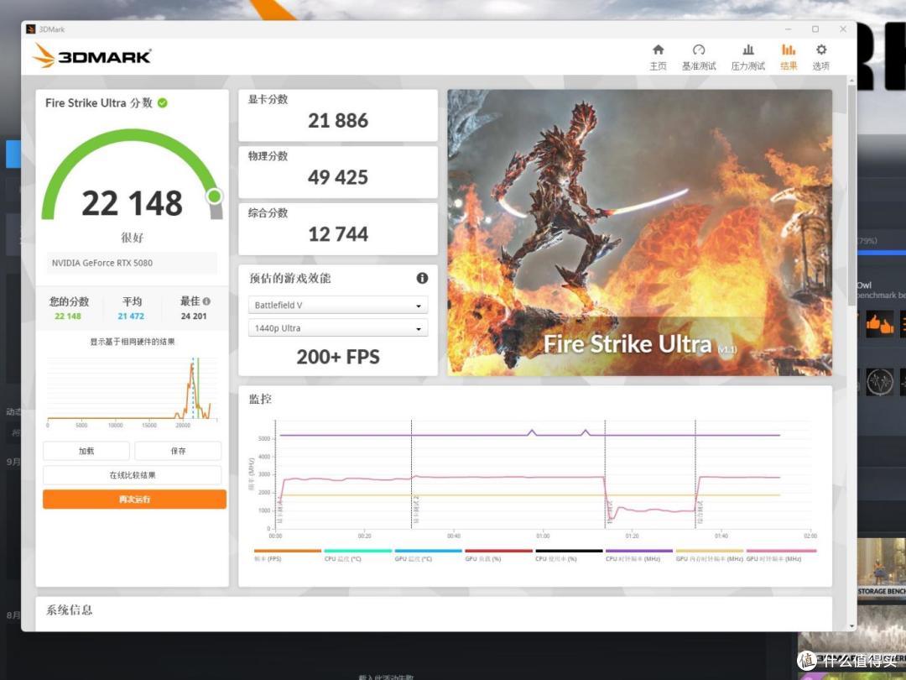Screen dimensions: 906x680
Task: Click 在线比较结果 compare online button
Action: (133, 475)
